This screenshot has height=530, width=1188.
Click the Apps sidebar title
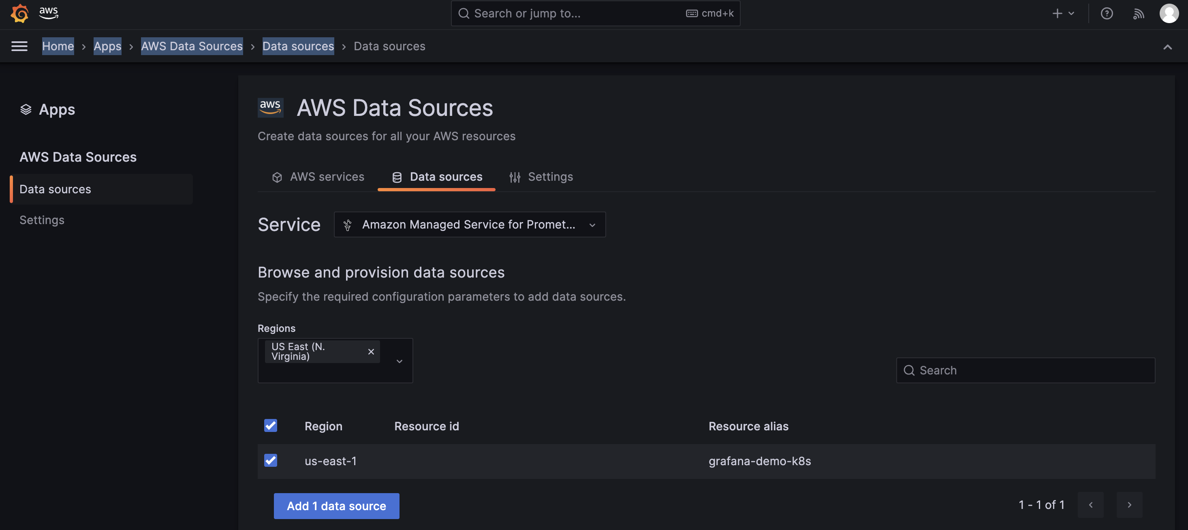[x=57, y=109]
